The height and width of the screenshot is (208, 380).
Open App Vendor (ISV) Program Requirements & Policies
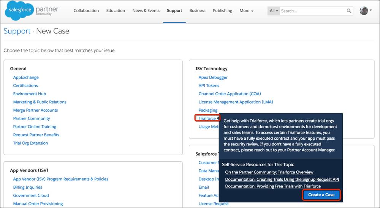pos(60,179)
